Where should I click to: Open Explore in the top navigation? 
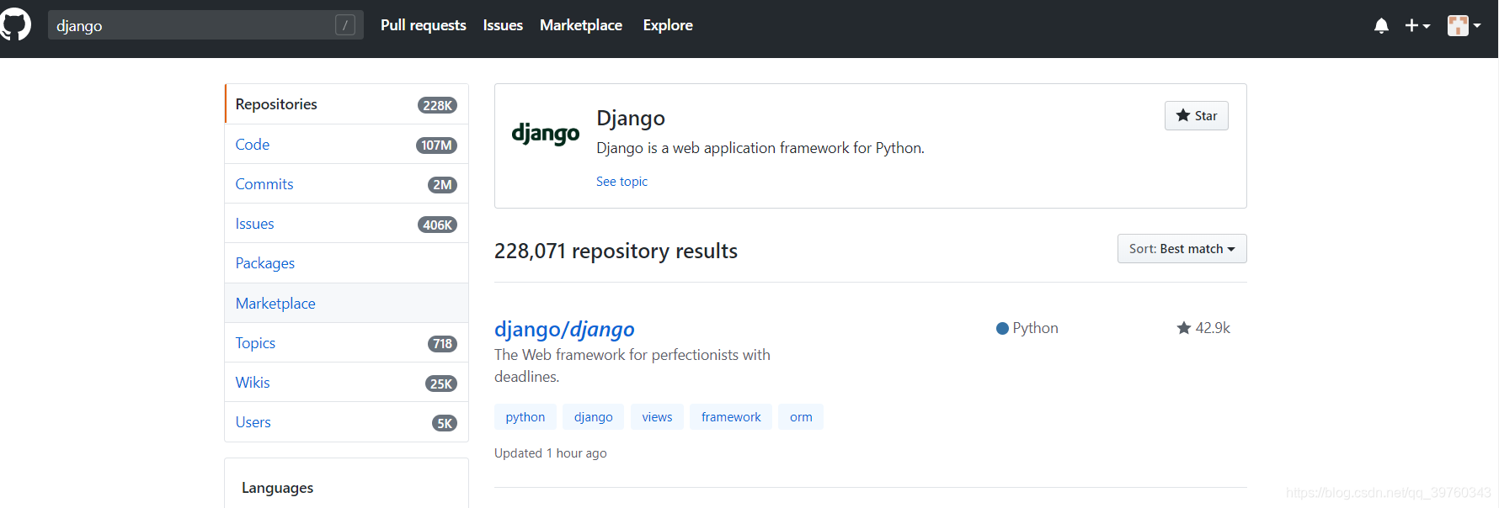pos(668,25)
